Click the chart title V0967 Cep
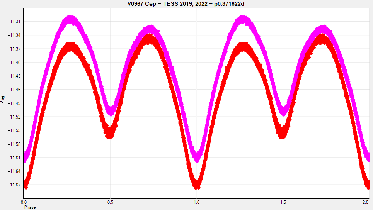373x210 pixels. (x=186, y=4)
